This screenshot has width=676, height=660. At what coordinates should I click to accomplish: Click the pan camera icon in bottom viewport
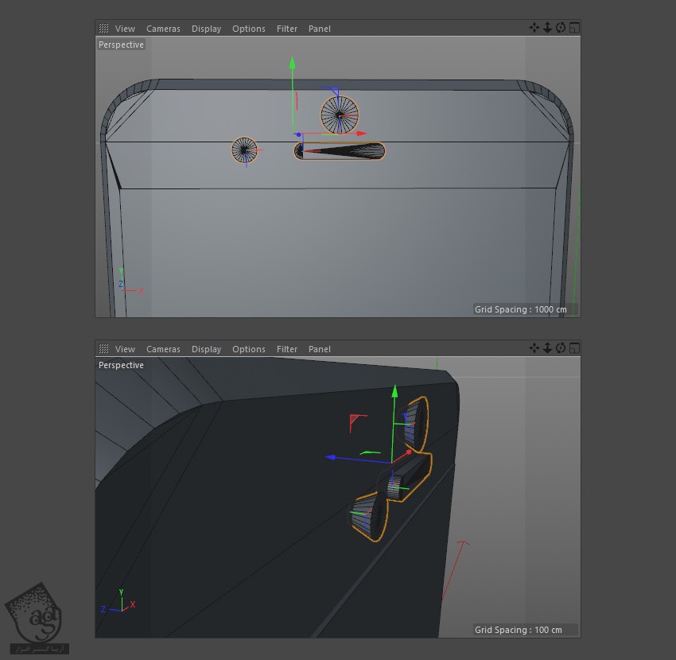click(x=534, y=348)
